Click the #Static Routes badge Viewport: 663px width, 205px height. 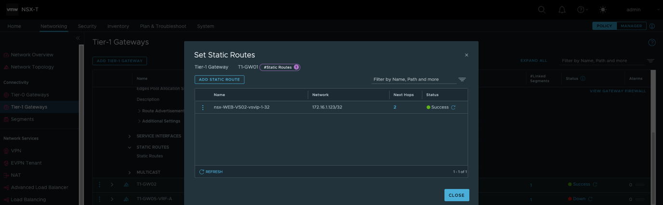(x=280, y=67)
